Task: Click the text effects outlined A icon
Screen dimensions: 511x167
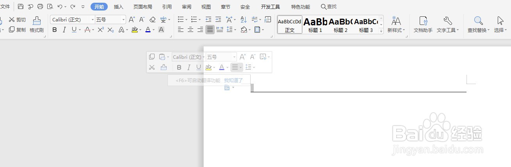Action: pos(121,30)
